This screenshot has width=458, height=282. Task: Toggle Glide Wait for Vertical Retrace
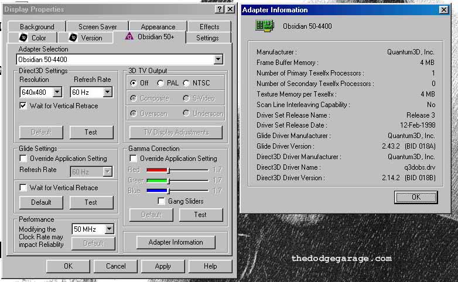23,187
